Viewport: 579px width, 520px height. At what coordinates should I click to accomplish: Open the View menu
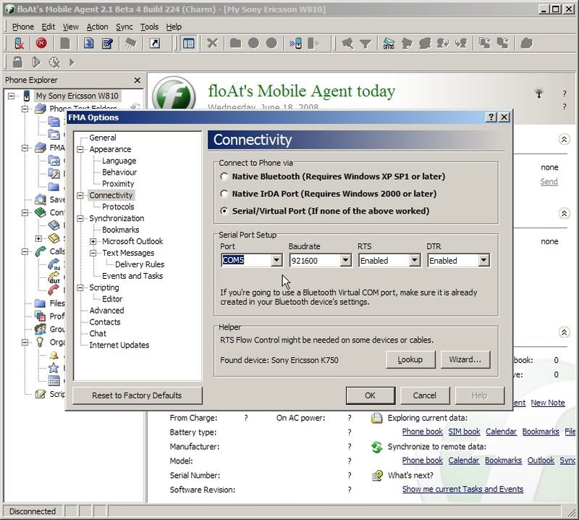tap(70, 27)
